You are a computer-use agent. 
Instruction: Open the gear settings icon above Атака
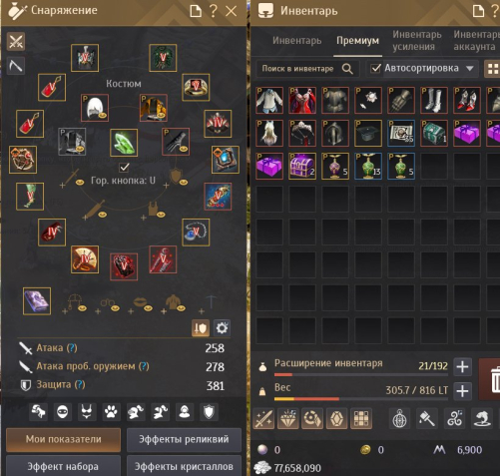pyautogui.click(x=222, y=328)
